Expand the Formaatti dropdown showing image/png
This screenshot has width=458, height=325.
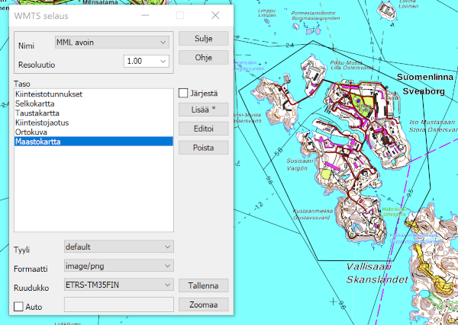pyautogui.click(x=118, y=266)
